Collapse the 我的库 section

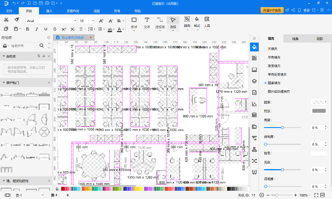[x=4, y=56]
